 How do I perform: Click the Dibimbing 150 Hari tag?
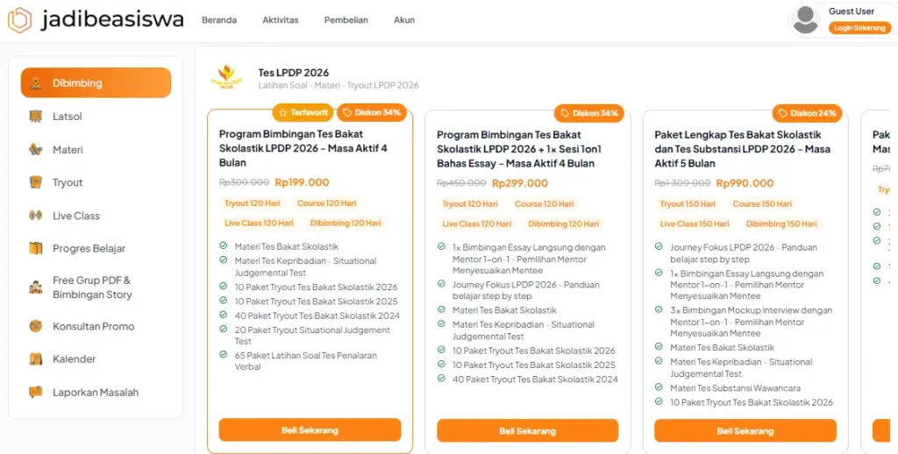[x=781, y=223]
